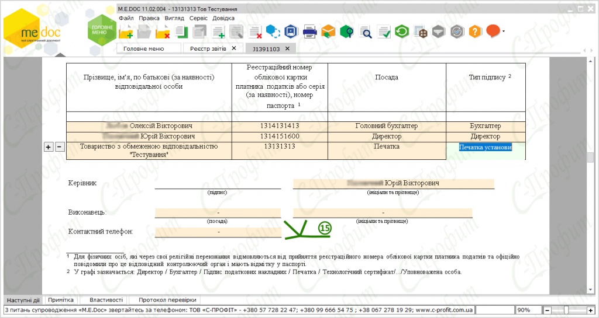Expand the dropdown arrow beside chat bubble
The width and height of the screenshot is (599, 318).
(x=504, y=32)
